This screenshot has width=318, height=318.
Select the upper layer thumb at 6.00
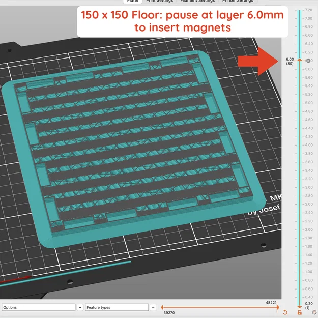tap(300, 60)
